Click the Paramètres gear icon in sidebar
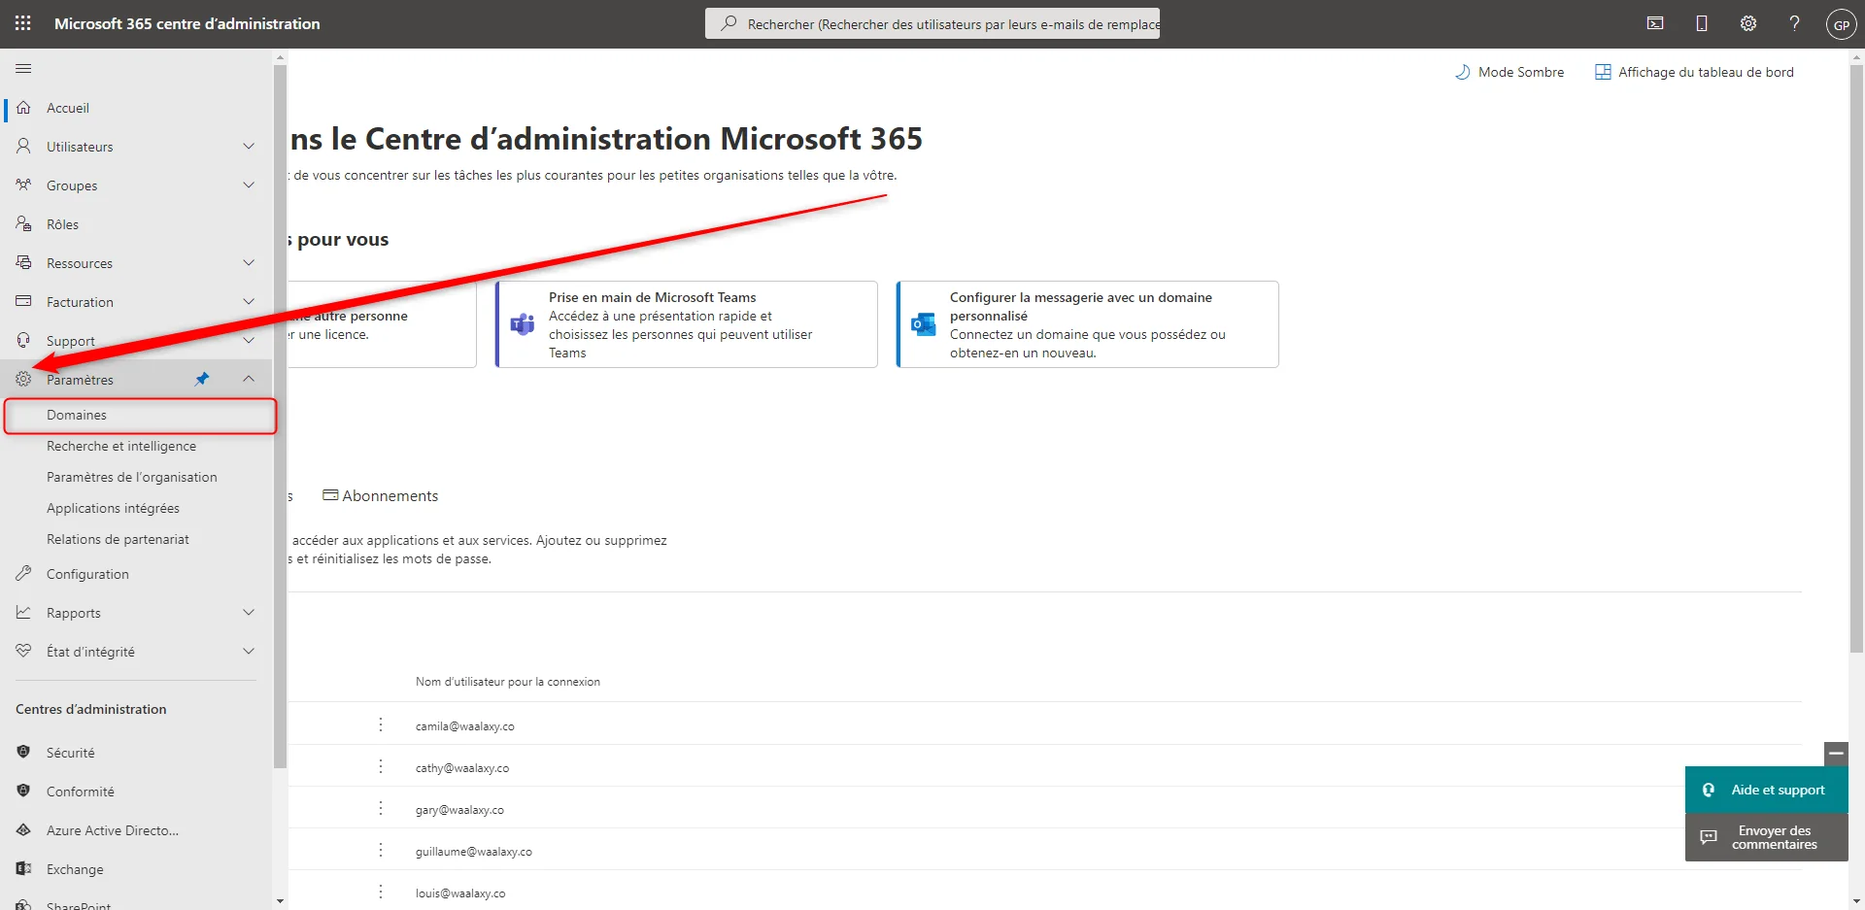1865x910 pixels. [x=24, y=380]
